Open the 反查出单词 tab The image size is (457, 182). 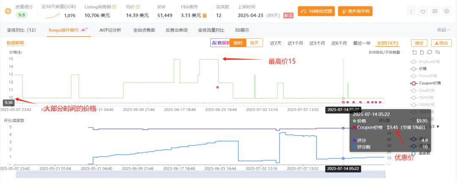(176, 30)
